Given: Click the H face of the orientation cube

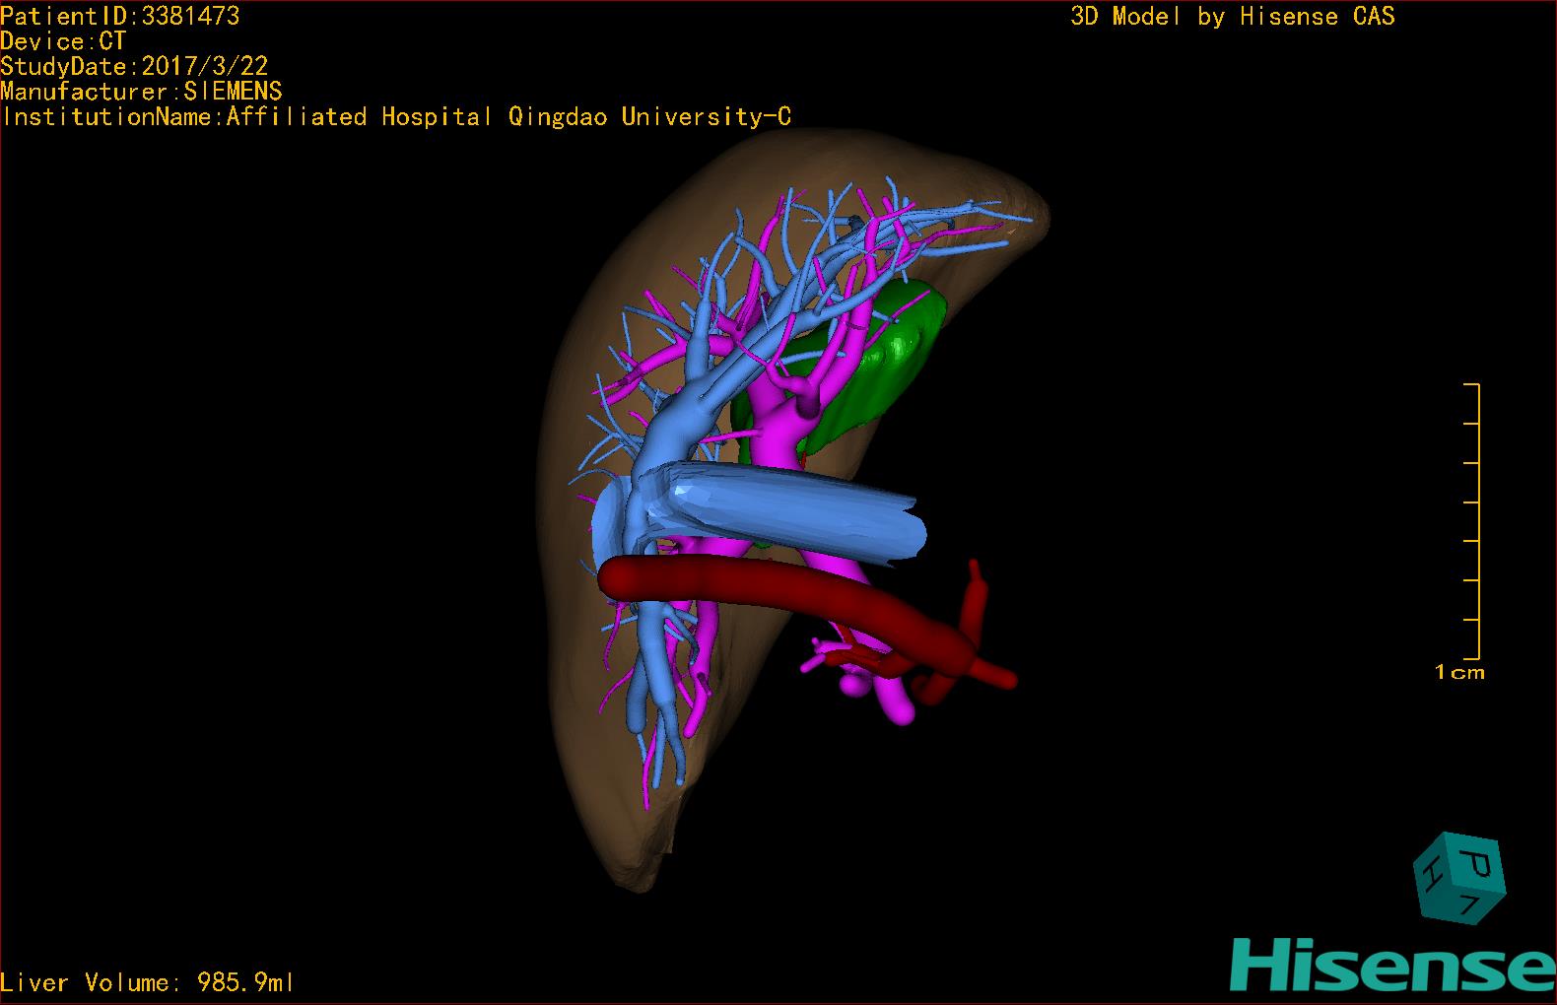Looking at the screenshot, I should [1431, 873].
